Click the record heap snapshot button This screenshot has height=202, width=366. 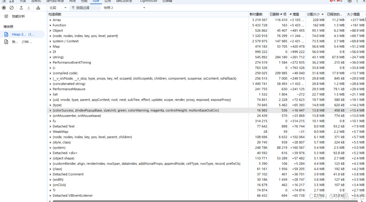(x=4, y=8)
